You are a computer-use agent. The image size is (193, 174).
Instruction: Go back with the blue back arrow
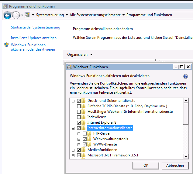click(7, 15)
